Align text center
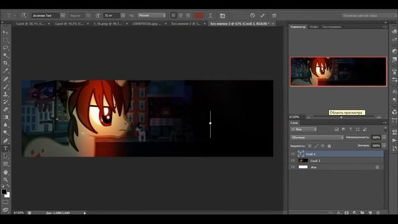This screenshot has height=224, width=398. coord(181,16)
